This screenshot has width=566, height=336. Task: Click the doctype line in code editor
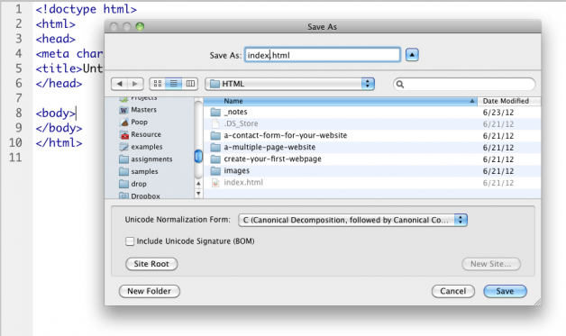coord(86,9)
